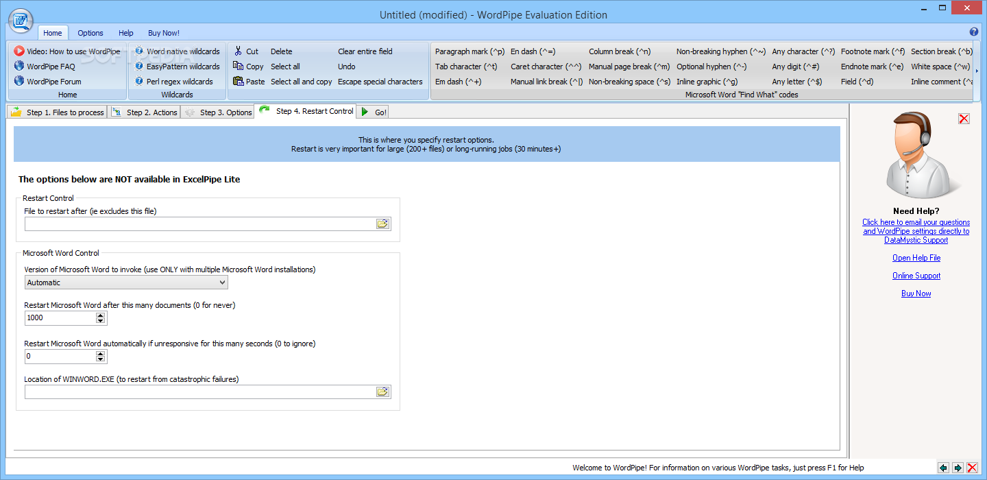The height and width of the screenshot is (480, 987).
Task: Open the Go! tab
Action: [x=374, y=112]
